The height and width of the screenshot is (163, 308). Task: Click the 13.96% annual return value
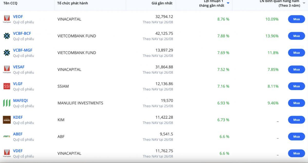coord(272,36)
